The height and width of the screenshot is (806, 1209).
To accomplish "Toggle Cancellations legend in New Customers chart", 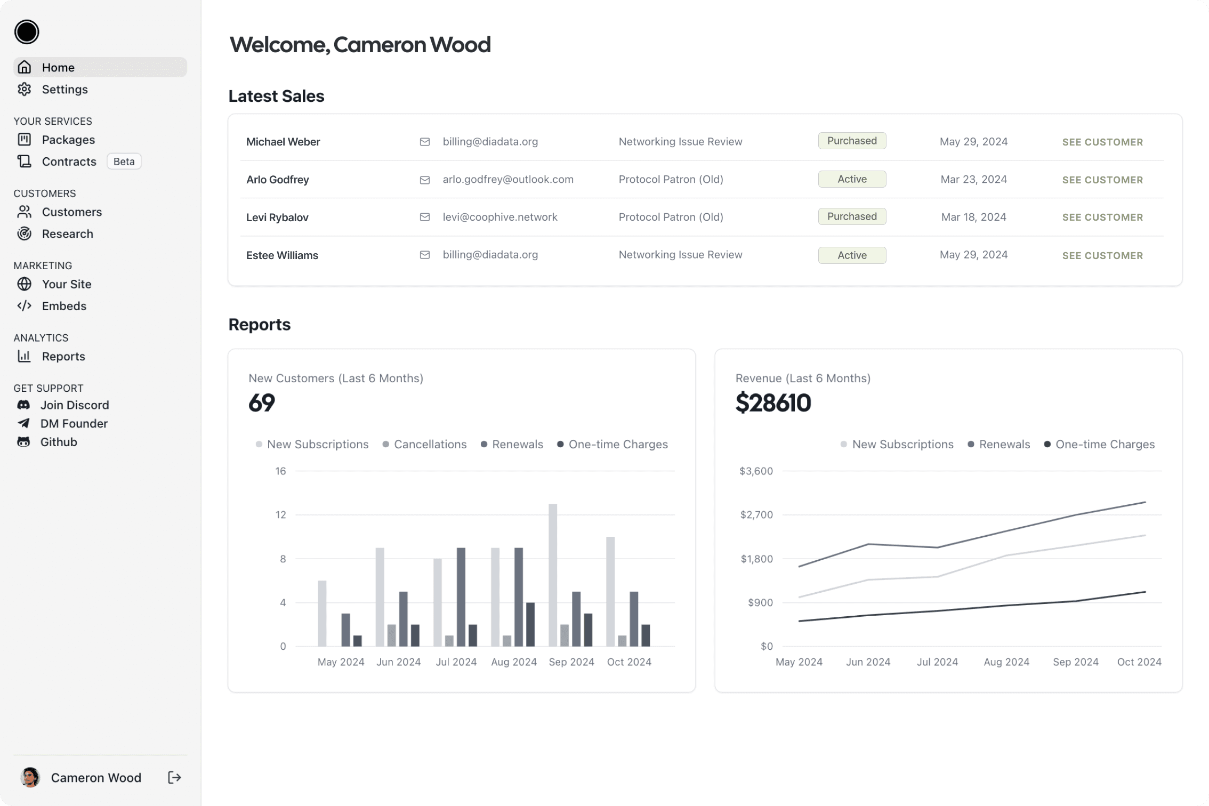I will [424, 444].
